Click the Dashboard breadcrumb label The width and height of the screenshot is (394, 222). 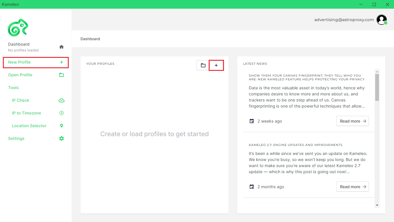coord(90,39)
